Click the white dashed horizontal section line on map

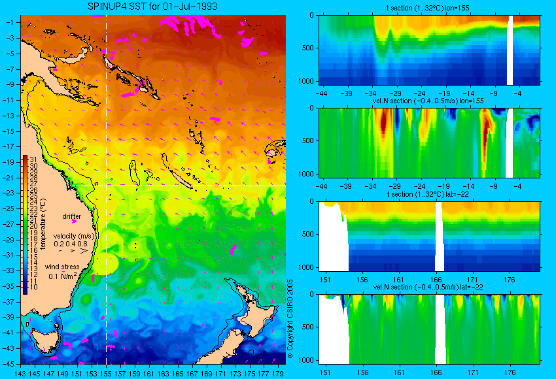pyautogui.click(x=177, y=186)
